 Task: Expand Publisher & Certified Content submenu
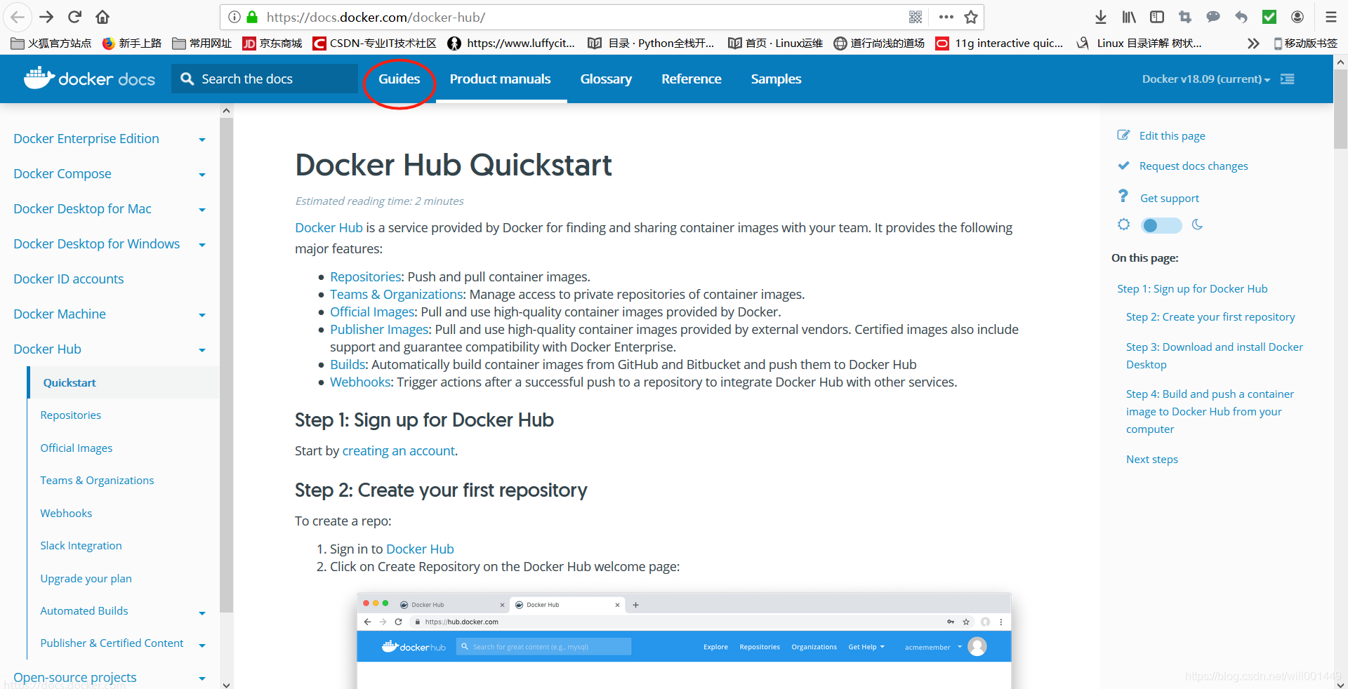coord(202,645)
